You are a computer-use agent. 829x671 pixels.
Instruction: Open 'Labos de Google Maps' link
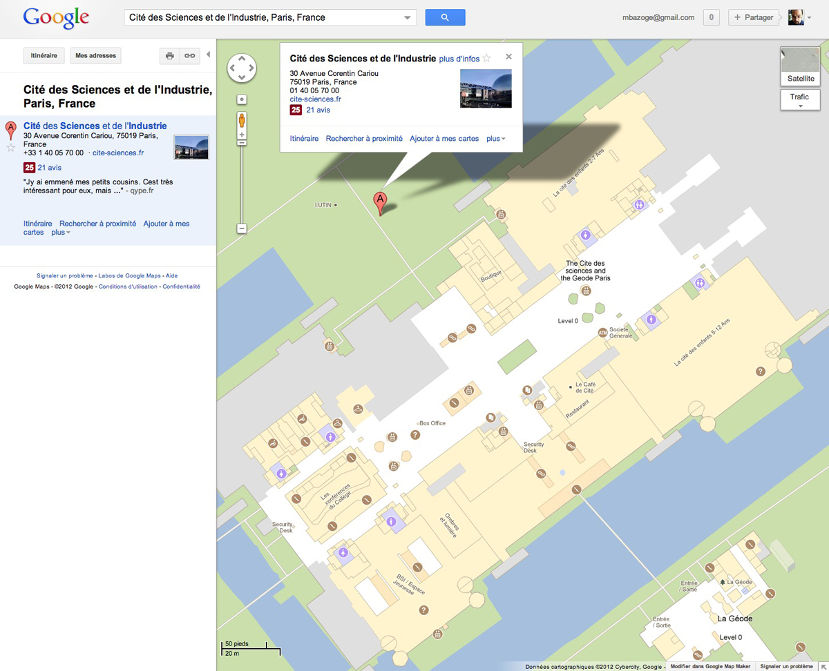(130, 275)
